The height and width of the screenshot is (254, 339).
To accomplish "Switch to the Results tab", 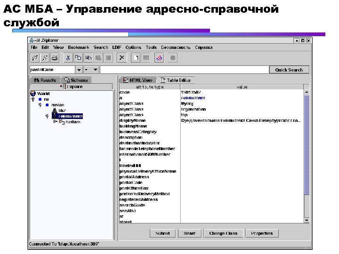I will tap(45, 80).
